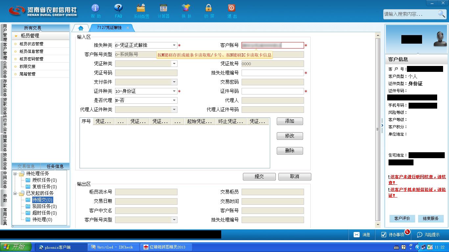Collapse the 柜员管理 section arrow
The width and height of the screenshot is (449, 252).
pos(16,36)
